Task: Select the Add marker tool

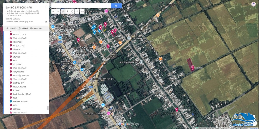Action: [x=67, y=12]
